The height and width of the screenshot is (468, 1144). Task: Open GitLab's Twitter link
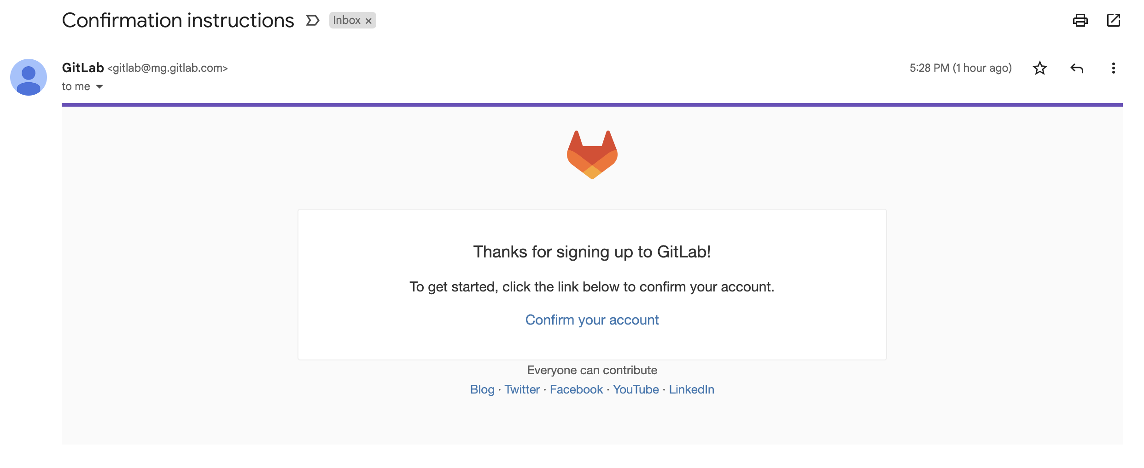(521, 389)
